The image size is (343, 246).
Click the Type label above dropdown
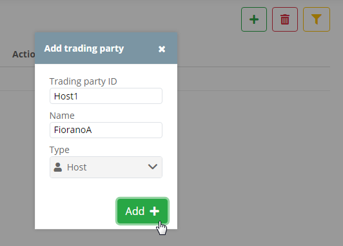click(x=59, y=150)
